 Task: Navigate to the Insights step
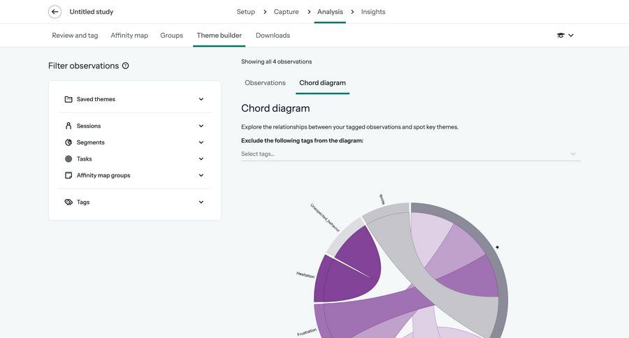click(373, 12)
